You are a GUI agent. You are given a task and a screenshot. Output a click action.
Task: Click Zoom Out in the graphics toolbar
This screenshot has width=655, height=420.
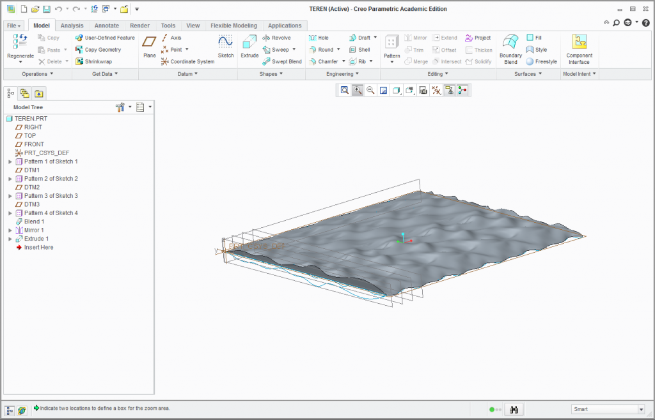pyautogui.click(x=370, y=91)
